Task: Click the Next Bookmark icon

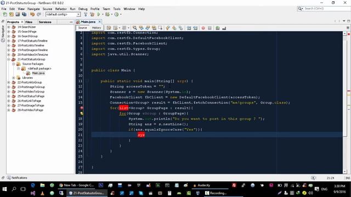Action: point(174,28)
